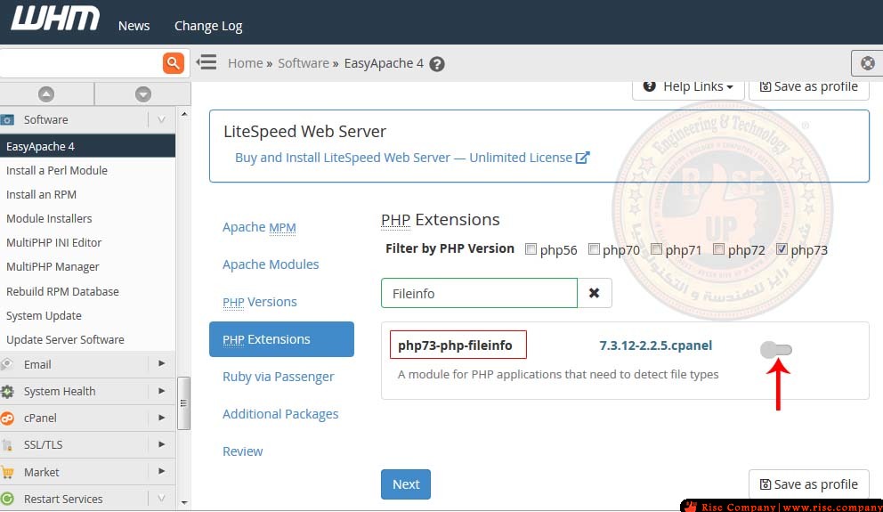The height and width of the screenshot is (512, 883).
Task: Focus the sidebar search input field
Action: [x=82, y=62]
